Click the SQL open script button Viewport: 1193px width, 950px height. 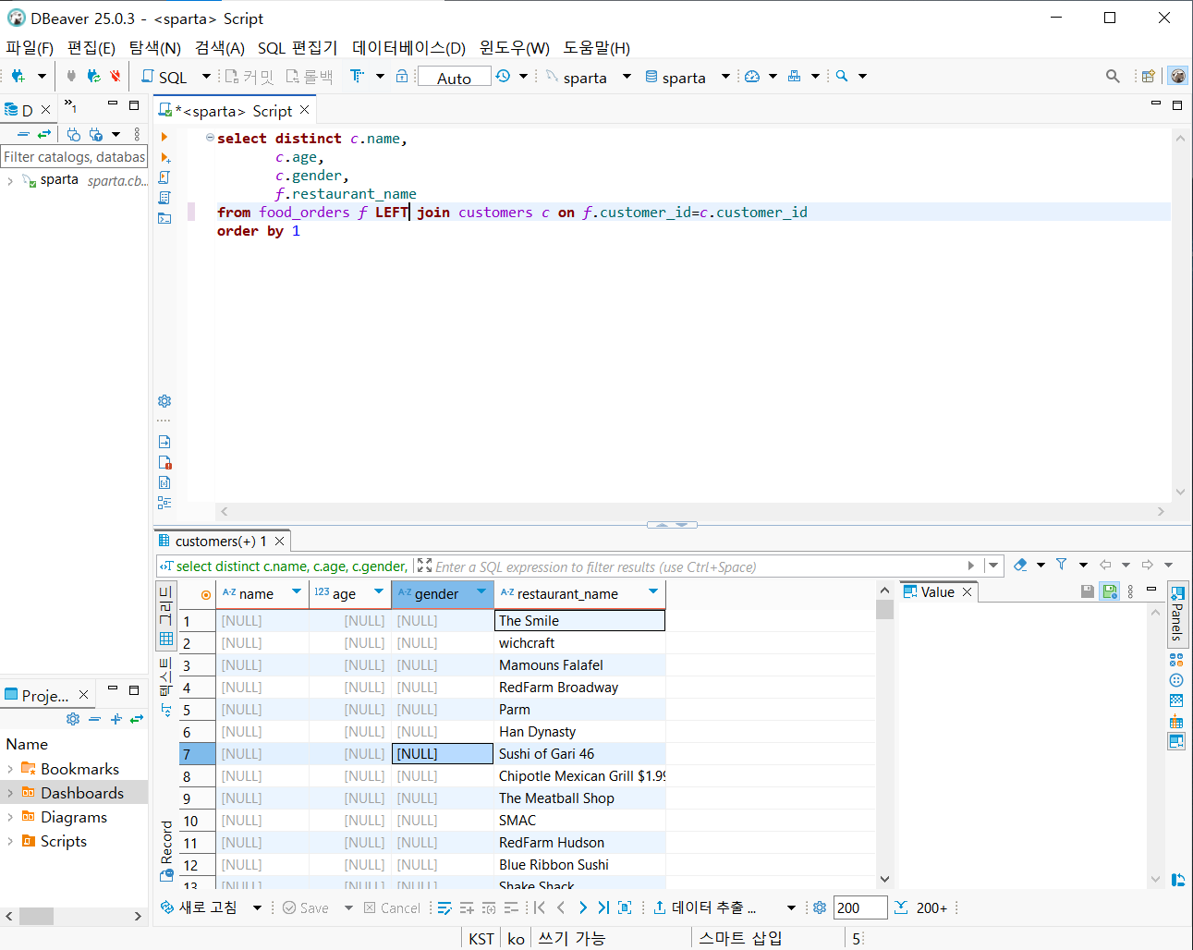(x=164, y=77)
